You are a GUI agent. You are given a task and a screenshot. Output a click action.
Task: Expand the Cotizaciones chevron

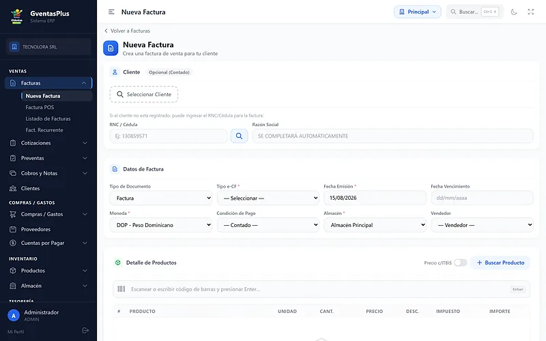point(85,143)
